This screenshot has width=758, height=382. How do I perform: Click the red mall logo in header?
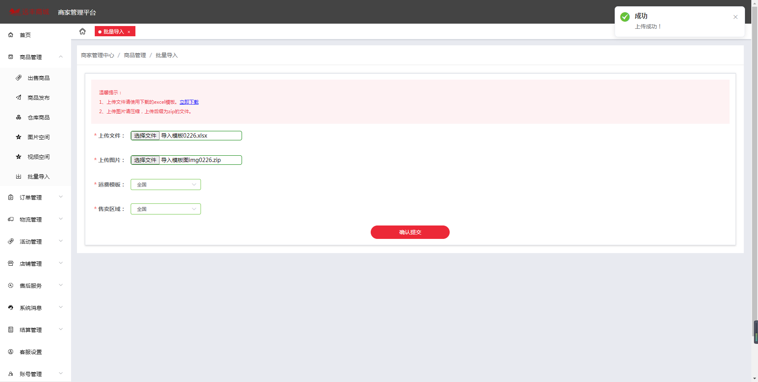[x=29, y=12]
